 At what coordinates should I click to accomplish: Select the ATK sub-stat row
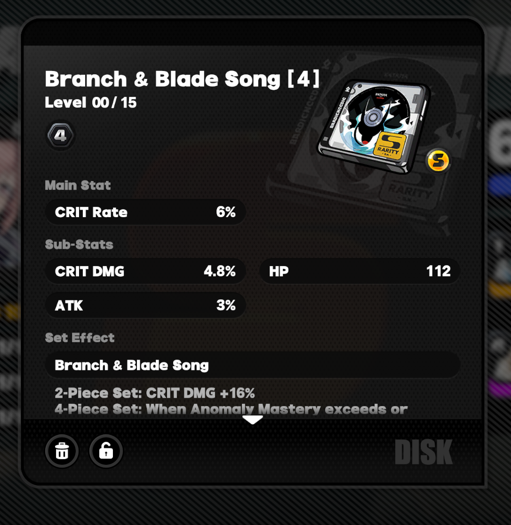(x=145, y=305)
